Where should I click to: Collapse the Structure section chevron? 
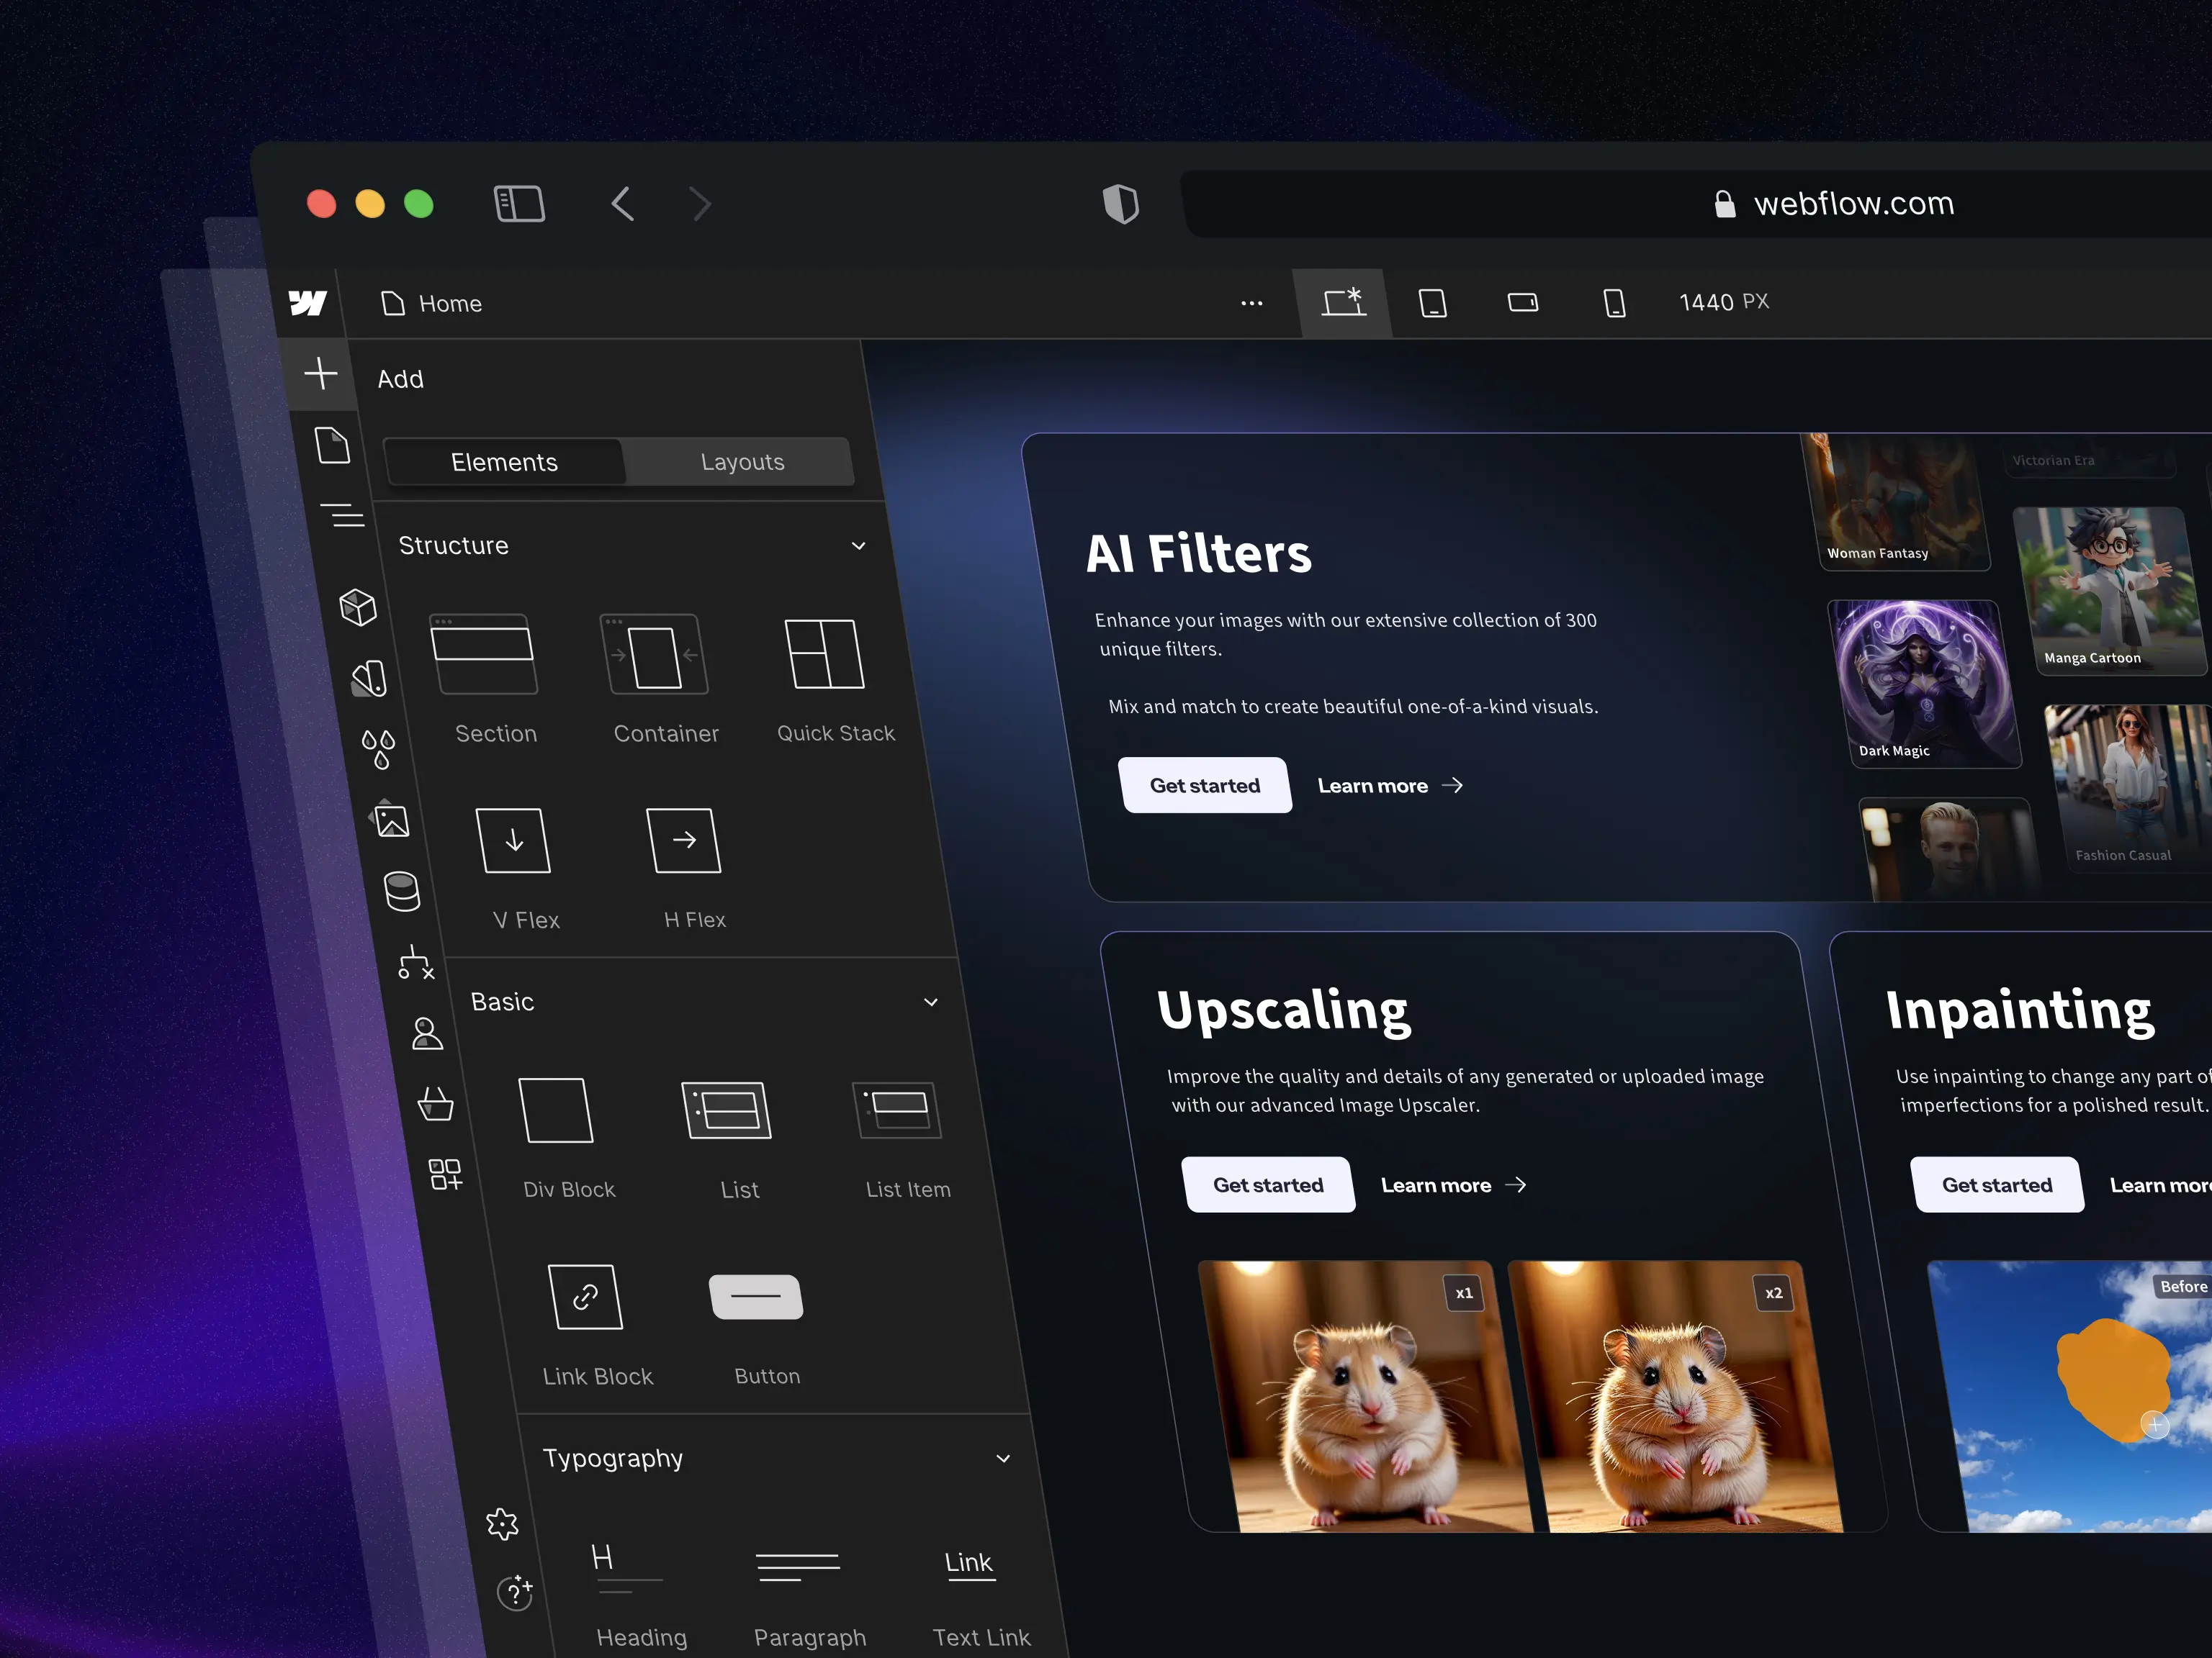point(858,545)
